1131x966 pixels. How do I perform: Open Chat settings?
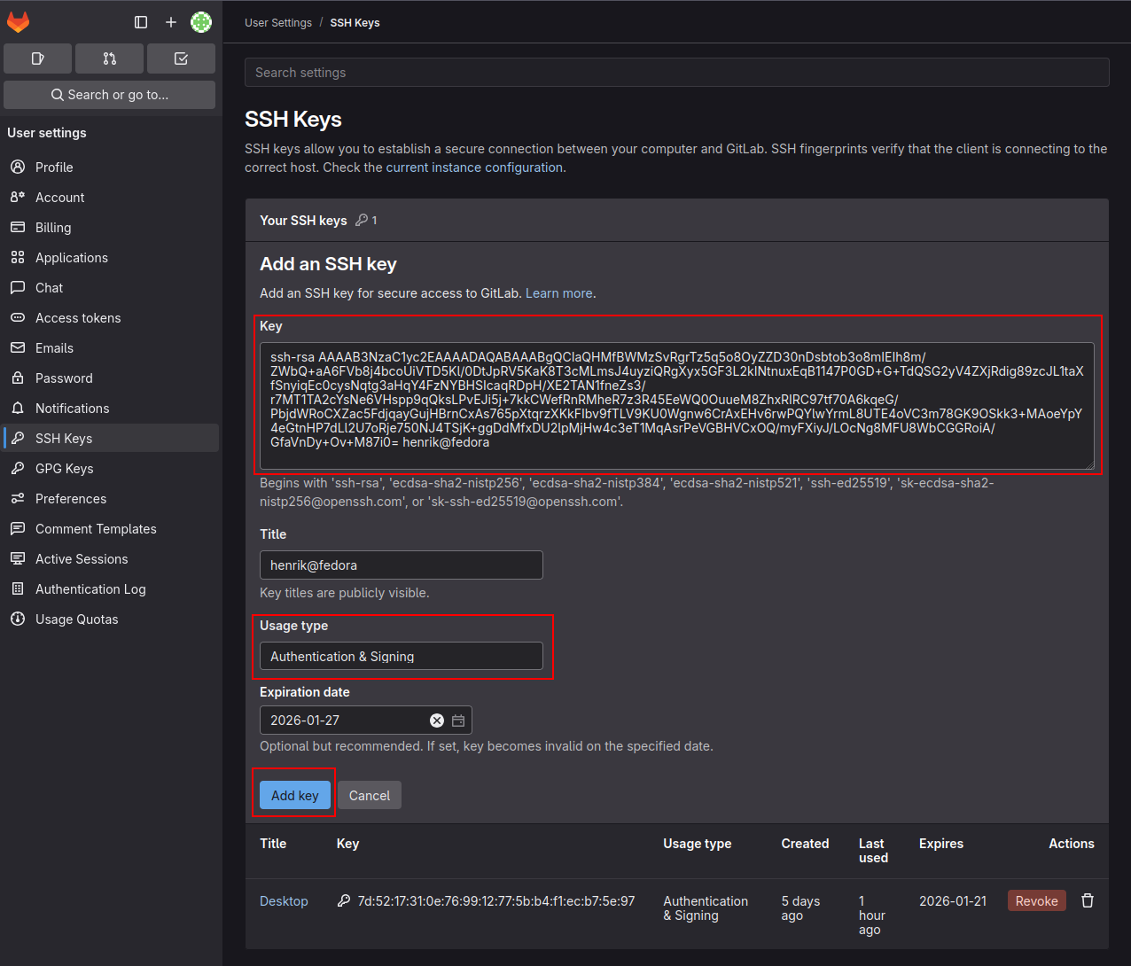point(111,287)
